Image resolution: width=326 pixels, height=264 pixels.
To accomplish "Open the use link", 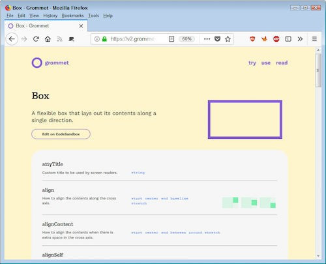I will (266, 63).
